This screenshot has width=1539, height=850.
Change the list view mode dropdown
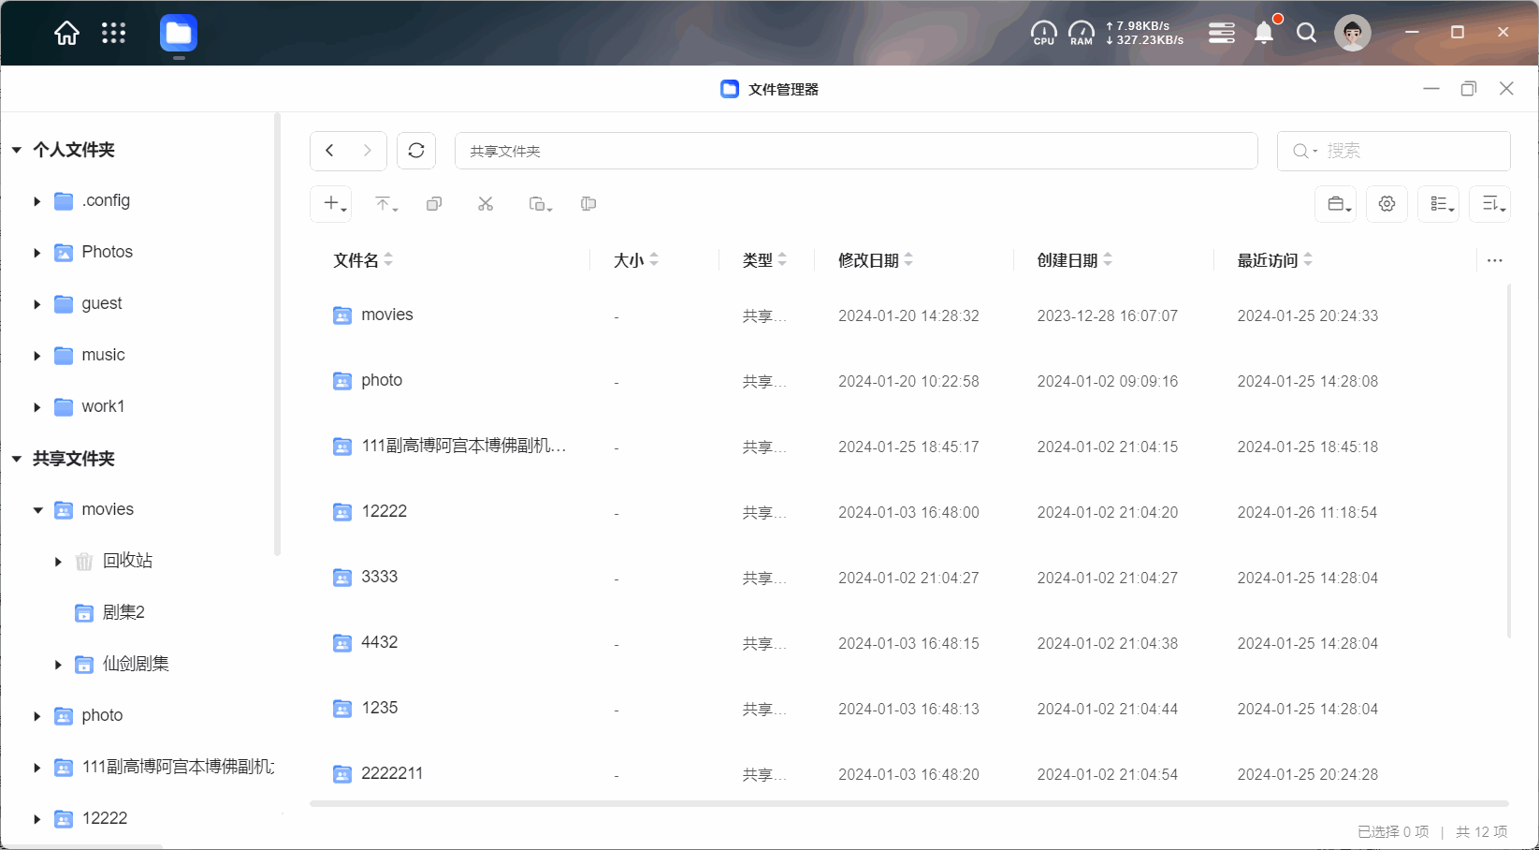tap(1439, 203)
